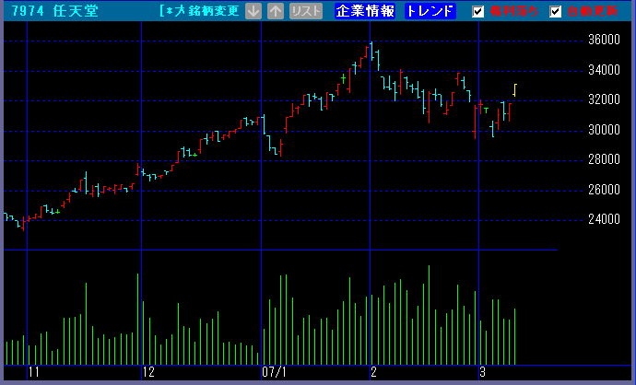The image size is (636, 385).
Task: Click the 26000 price axis label
Action: click(604, 190)
